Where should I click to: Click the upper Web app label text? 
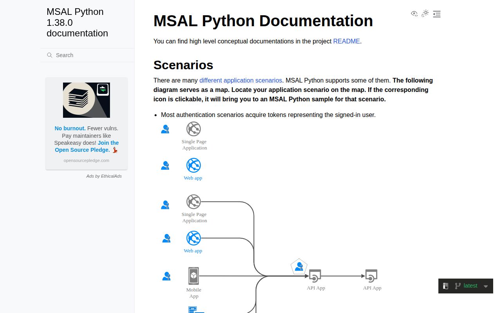pyautogui.click(x=193, y=178)
